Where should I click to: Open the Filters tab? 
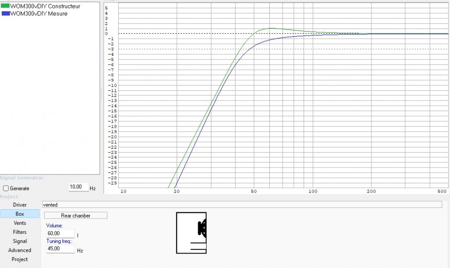click(20, 232)
